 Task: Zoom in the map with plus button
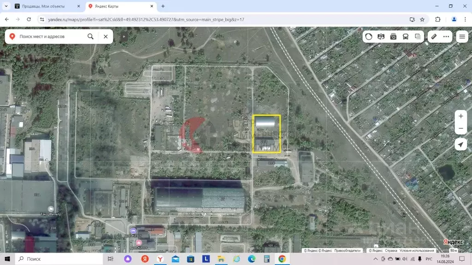coord(460,116)
